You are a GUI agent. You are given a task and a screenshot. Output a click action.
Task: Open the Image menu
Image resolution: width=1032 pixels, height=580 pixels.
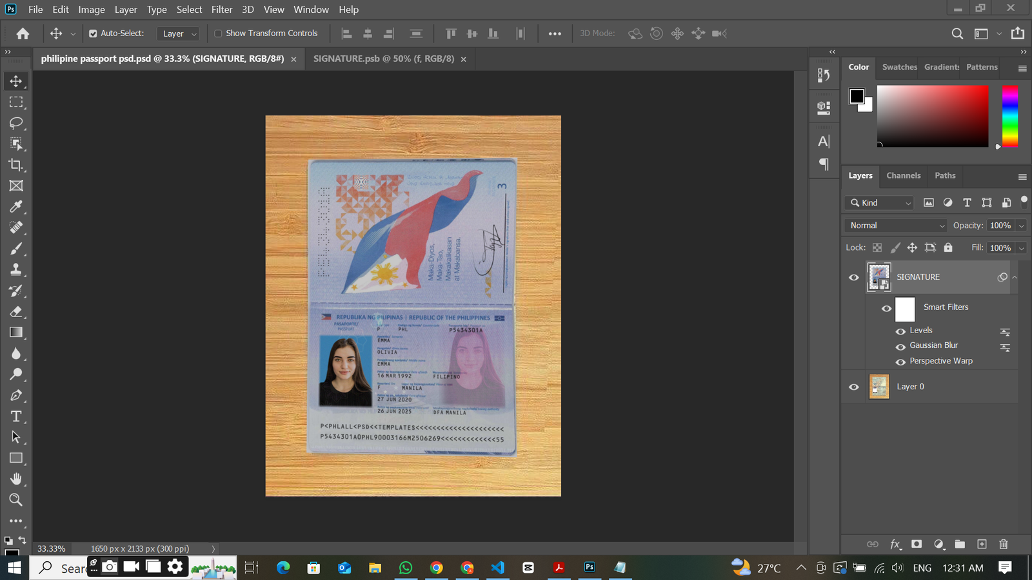pyautogui.click(x=92, y=9)
